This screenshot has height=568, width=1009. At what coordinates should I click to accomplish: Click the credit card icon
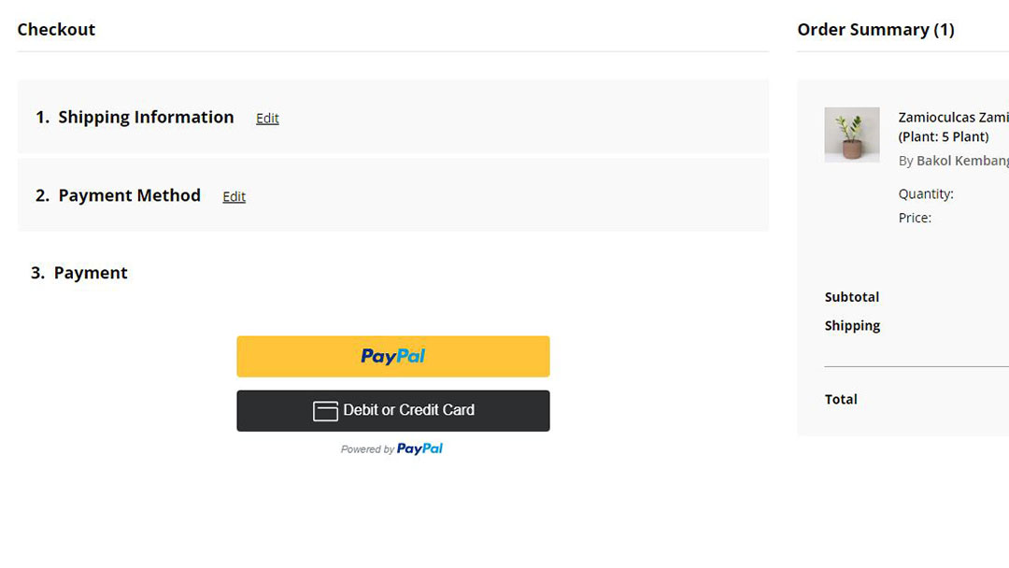(x=325, y=410)
